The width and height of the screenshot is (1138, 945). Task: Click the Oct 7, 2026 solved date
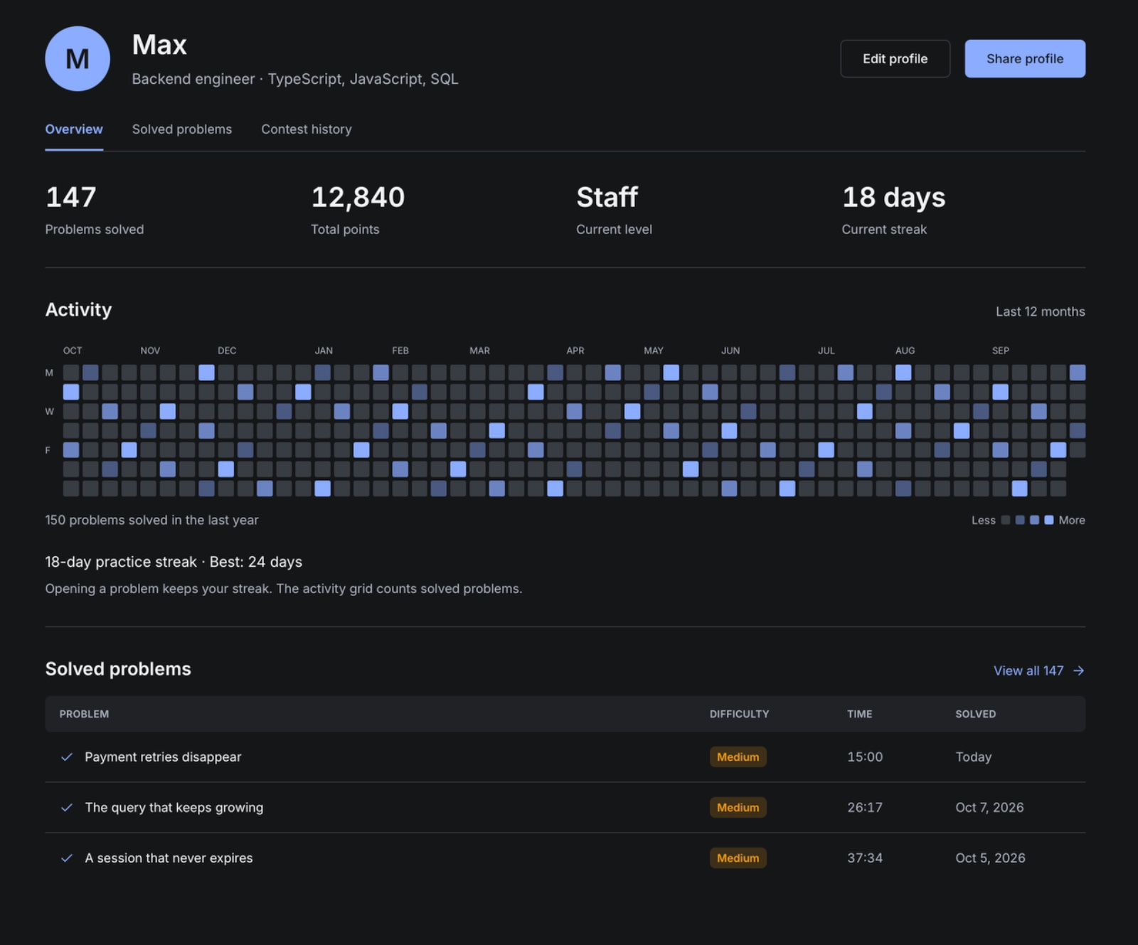pyautogui.click(x=989, y=807)
